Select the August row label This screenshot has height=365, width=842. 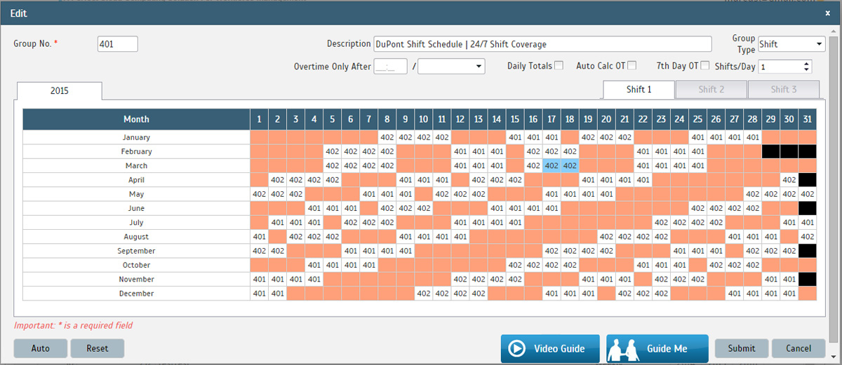(137, 237)
